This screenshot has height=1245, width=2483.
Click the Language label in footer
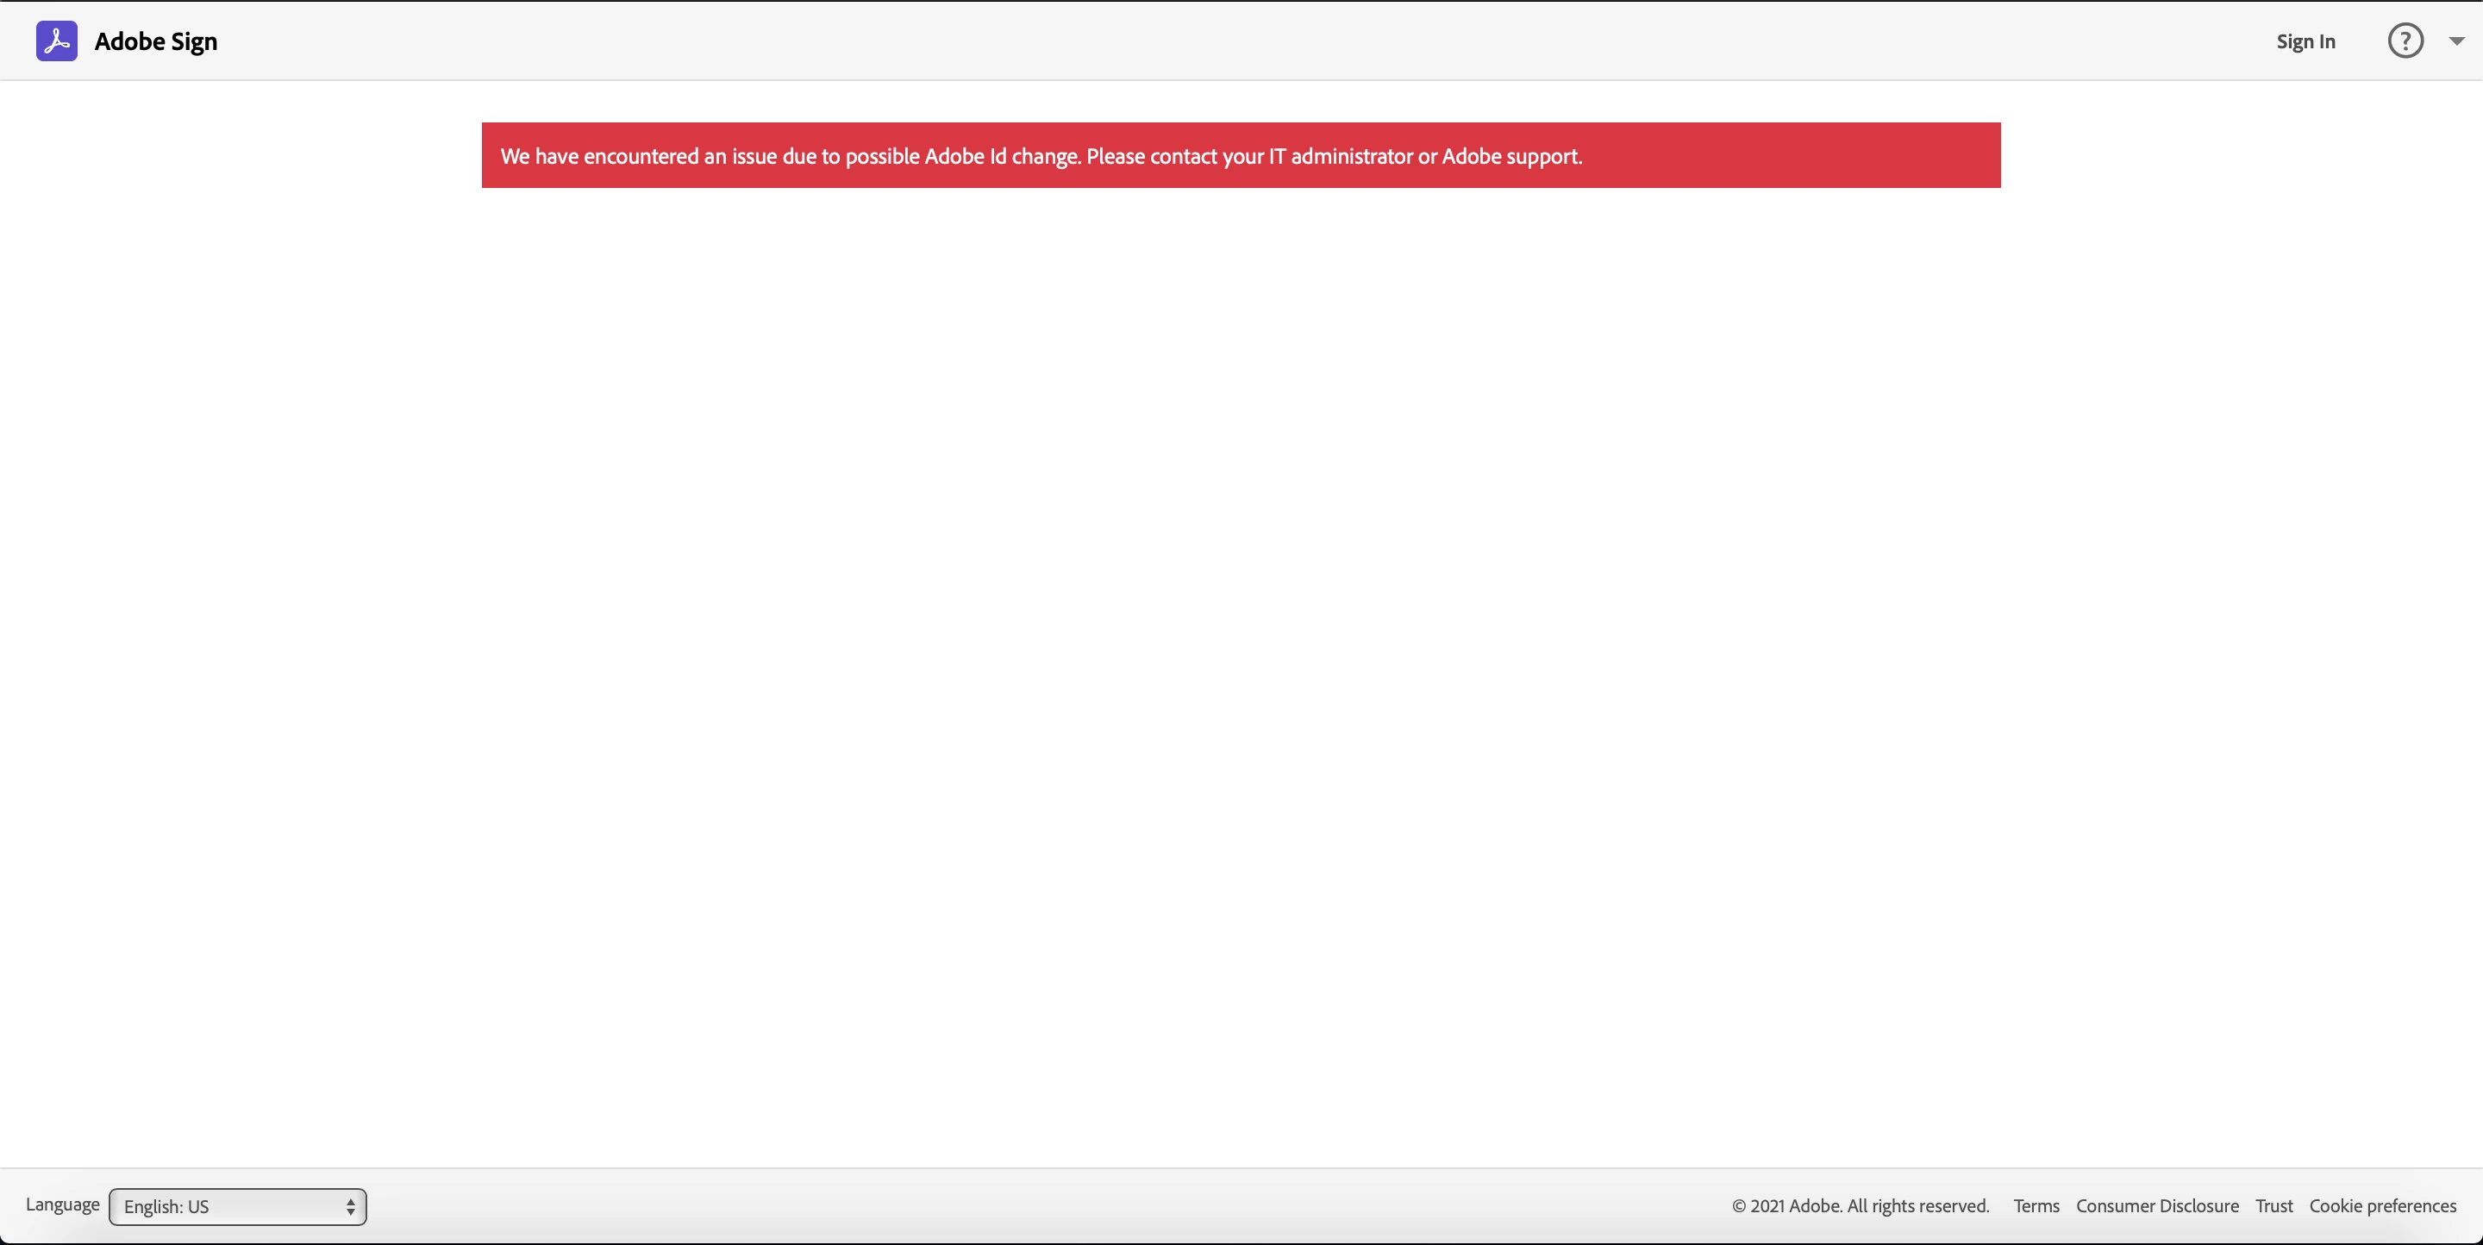click(x=63, y=1204)
